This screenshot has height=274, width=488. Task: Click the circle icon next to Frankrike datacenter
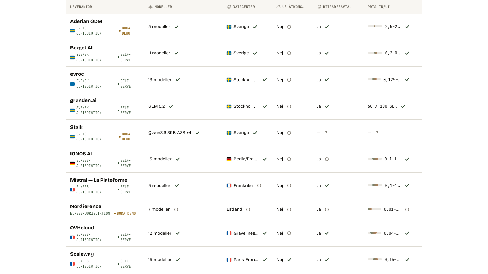(x=259, y=186)
